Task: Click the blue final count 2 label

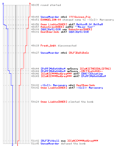Action: coord(12,145)
